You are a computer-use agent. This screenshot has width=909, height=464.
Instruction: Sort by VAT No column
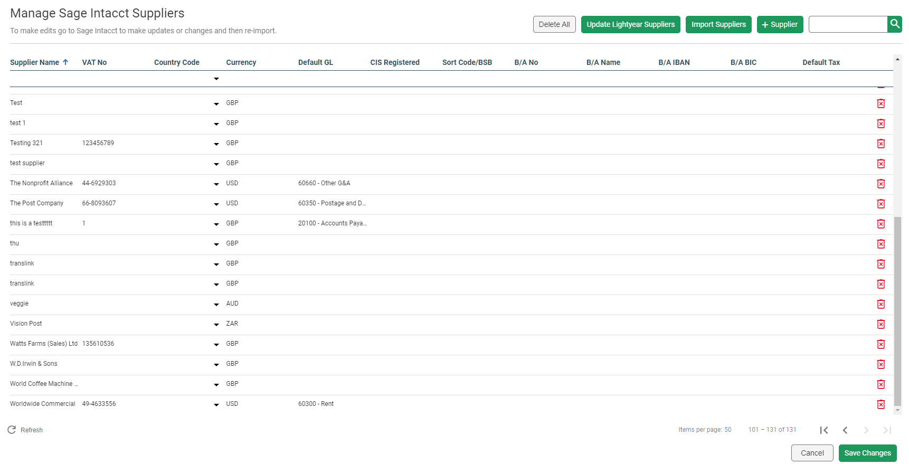[94, 62]
